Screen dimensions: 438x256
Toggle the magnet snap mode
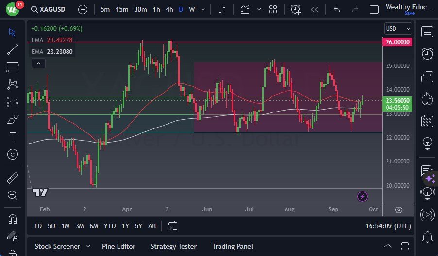tap(13, 219)
